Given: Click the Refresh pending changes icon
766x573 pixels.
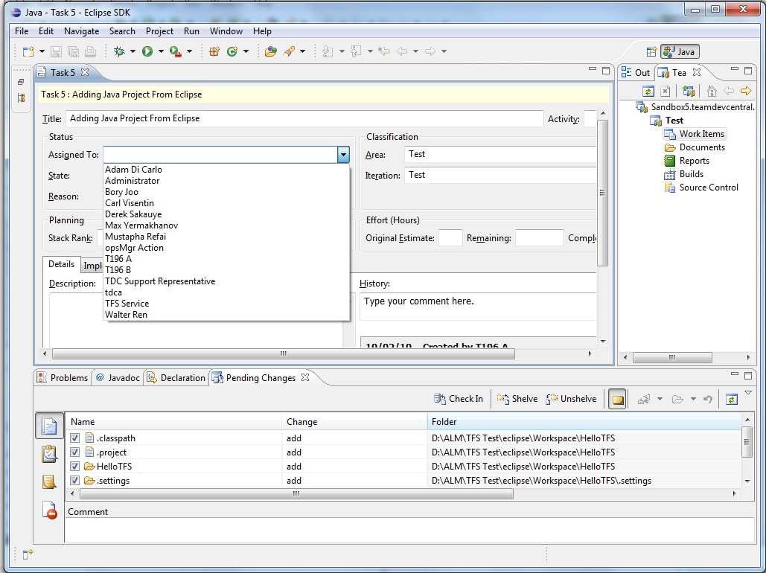Looking at the screenshot, I should pyautogui.click(x=731, y=400).
